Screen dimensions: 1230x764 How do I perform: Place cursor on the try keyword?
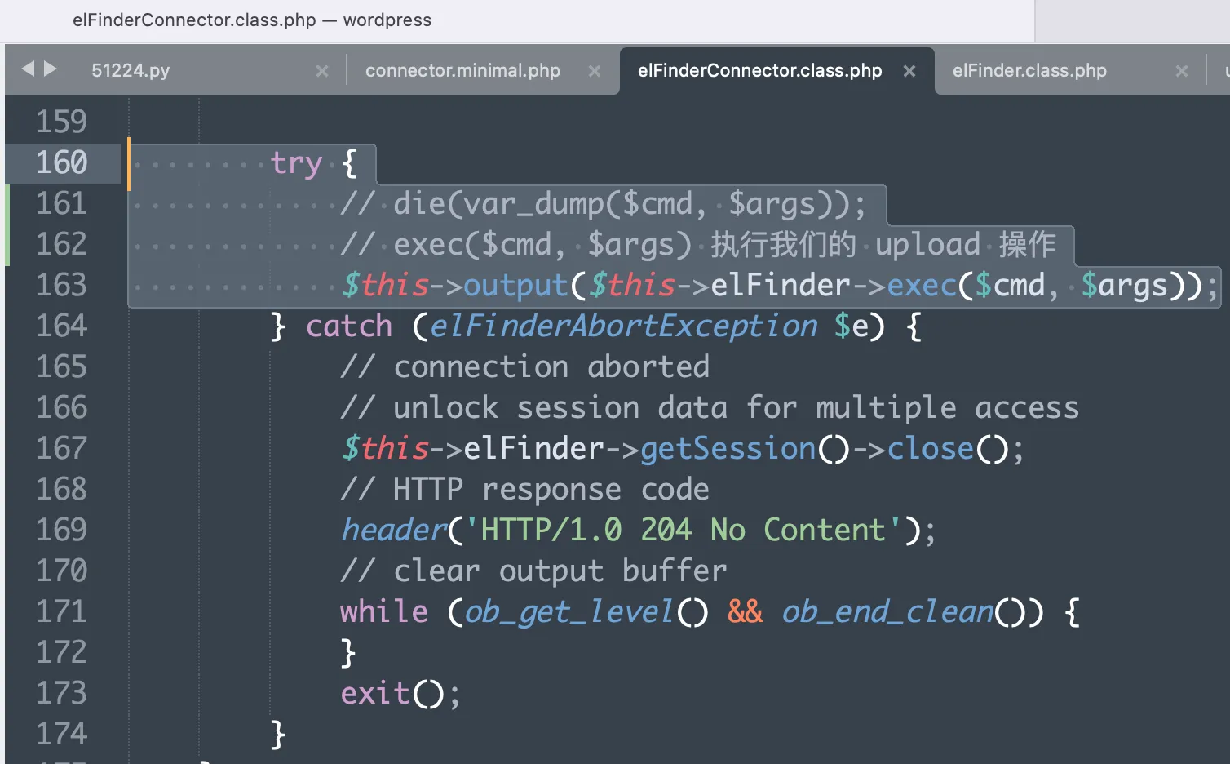296,163
